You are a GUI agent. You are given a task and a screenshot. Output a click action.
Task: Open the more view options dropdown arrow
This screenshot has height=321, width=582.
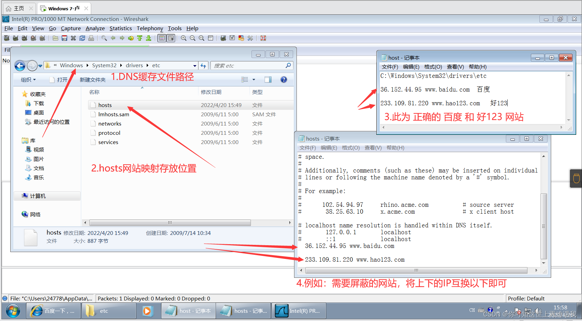(254, 80)
